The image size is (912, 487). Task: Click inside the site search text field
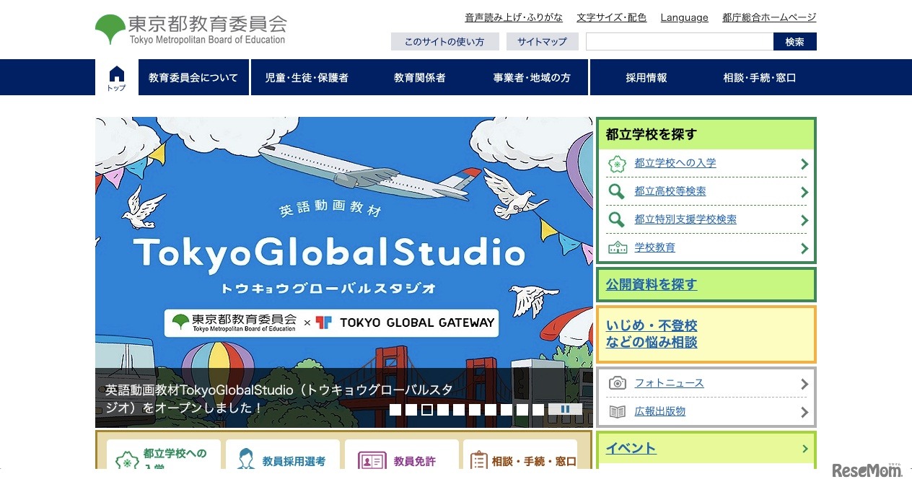678,41
